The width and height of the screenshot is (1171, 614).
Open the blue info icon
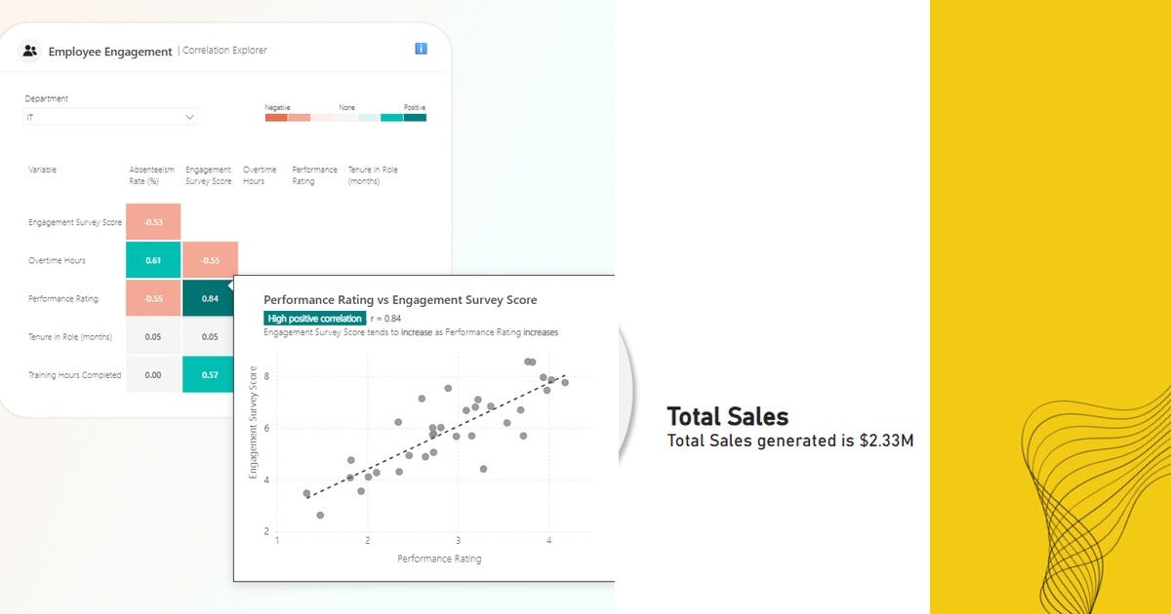pos(421,47)
